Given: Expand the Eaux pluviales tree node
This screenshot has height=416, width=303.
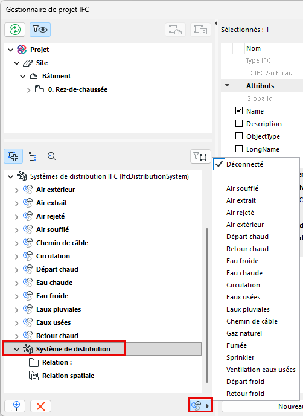Looking at the screenshot, I should point(16,310).
